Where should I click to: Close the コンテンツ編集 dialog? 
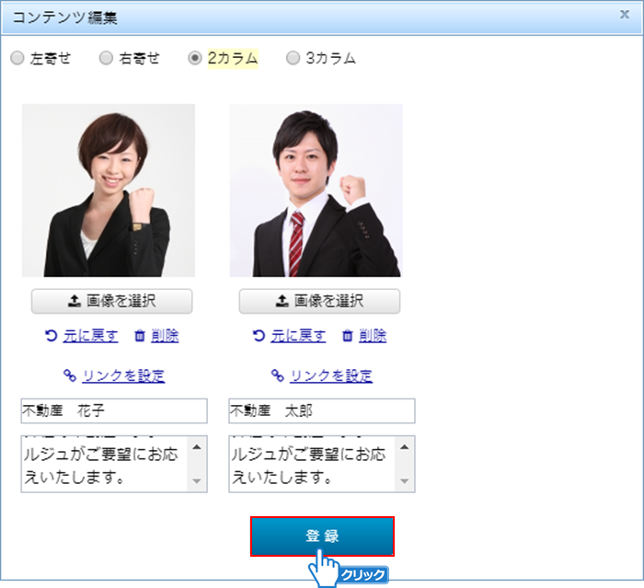click(625, 15)
